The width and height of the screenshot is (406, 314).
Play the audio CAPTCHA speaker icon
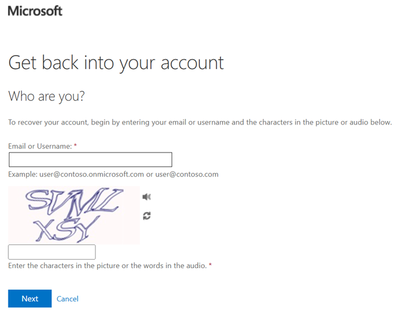coord(147,197)
